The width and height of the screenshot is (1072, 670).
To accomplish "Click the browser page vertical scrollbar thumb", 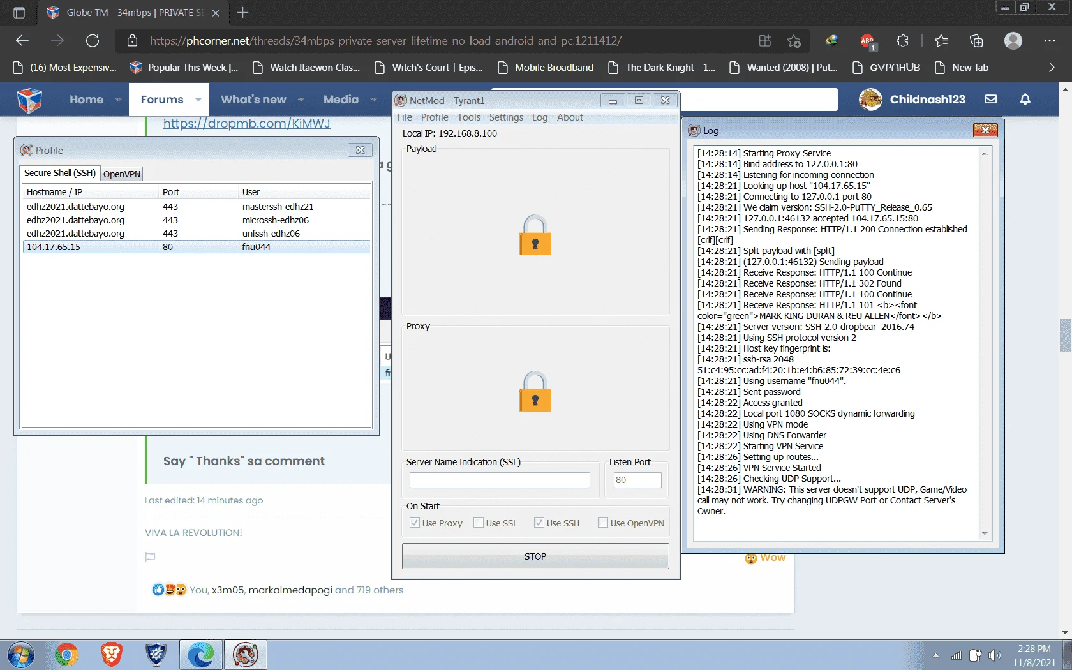I will [1065, 335].
